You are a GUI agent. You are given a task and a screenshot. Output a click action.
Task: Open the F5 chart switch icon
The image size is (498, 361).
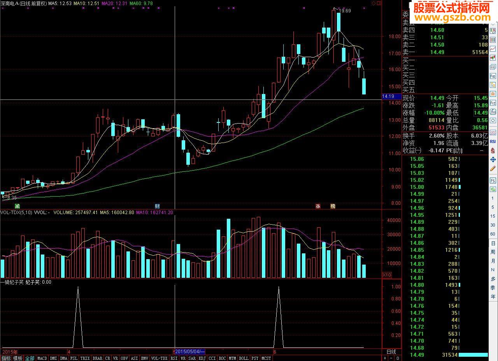point(493,180)
